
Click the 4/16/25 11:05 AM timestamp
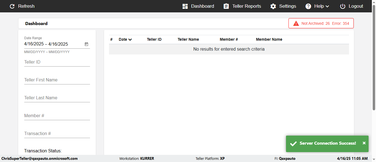[x=353, y=159]
